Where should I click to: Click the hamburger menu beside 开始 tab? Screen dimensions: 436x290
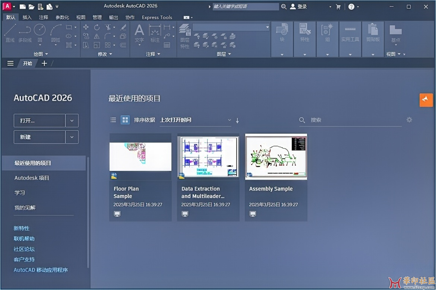click(x=10, y=63)
